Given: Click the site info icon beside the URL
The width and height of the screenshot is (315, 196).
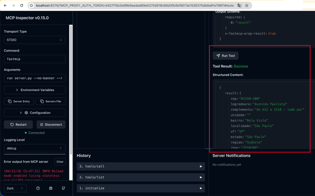Looking at the screenshot, I should point(32,6).
